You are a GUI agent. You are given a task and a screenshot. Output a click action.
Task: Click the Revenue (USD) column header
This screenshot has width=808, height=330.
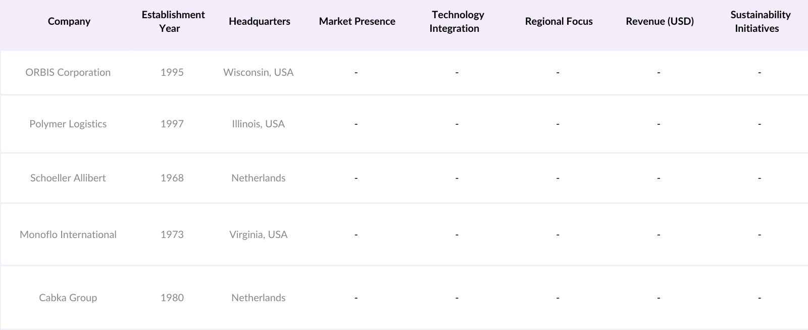660,21
